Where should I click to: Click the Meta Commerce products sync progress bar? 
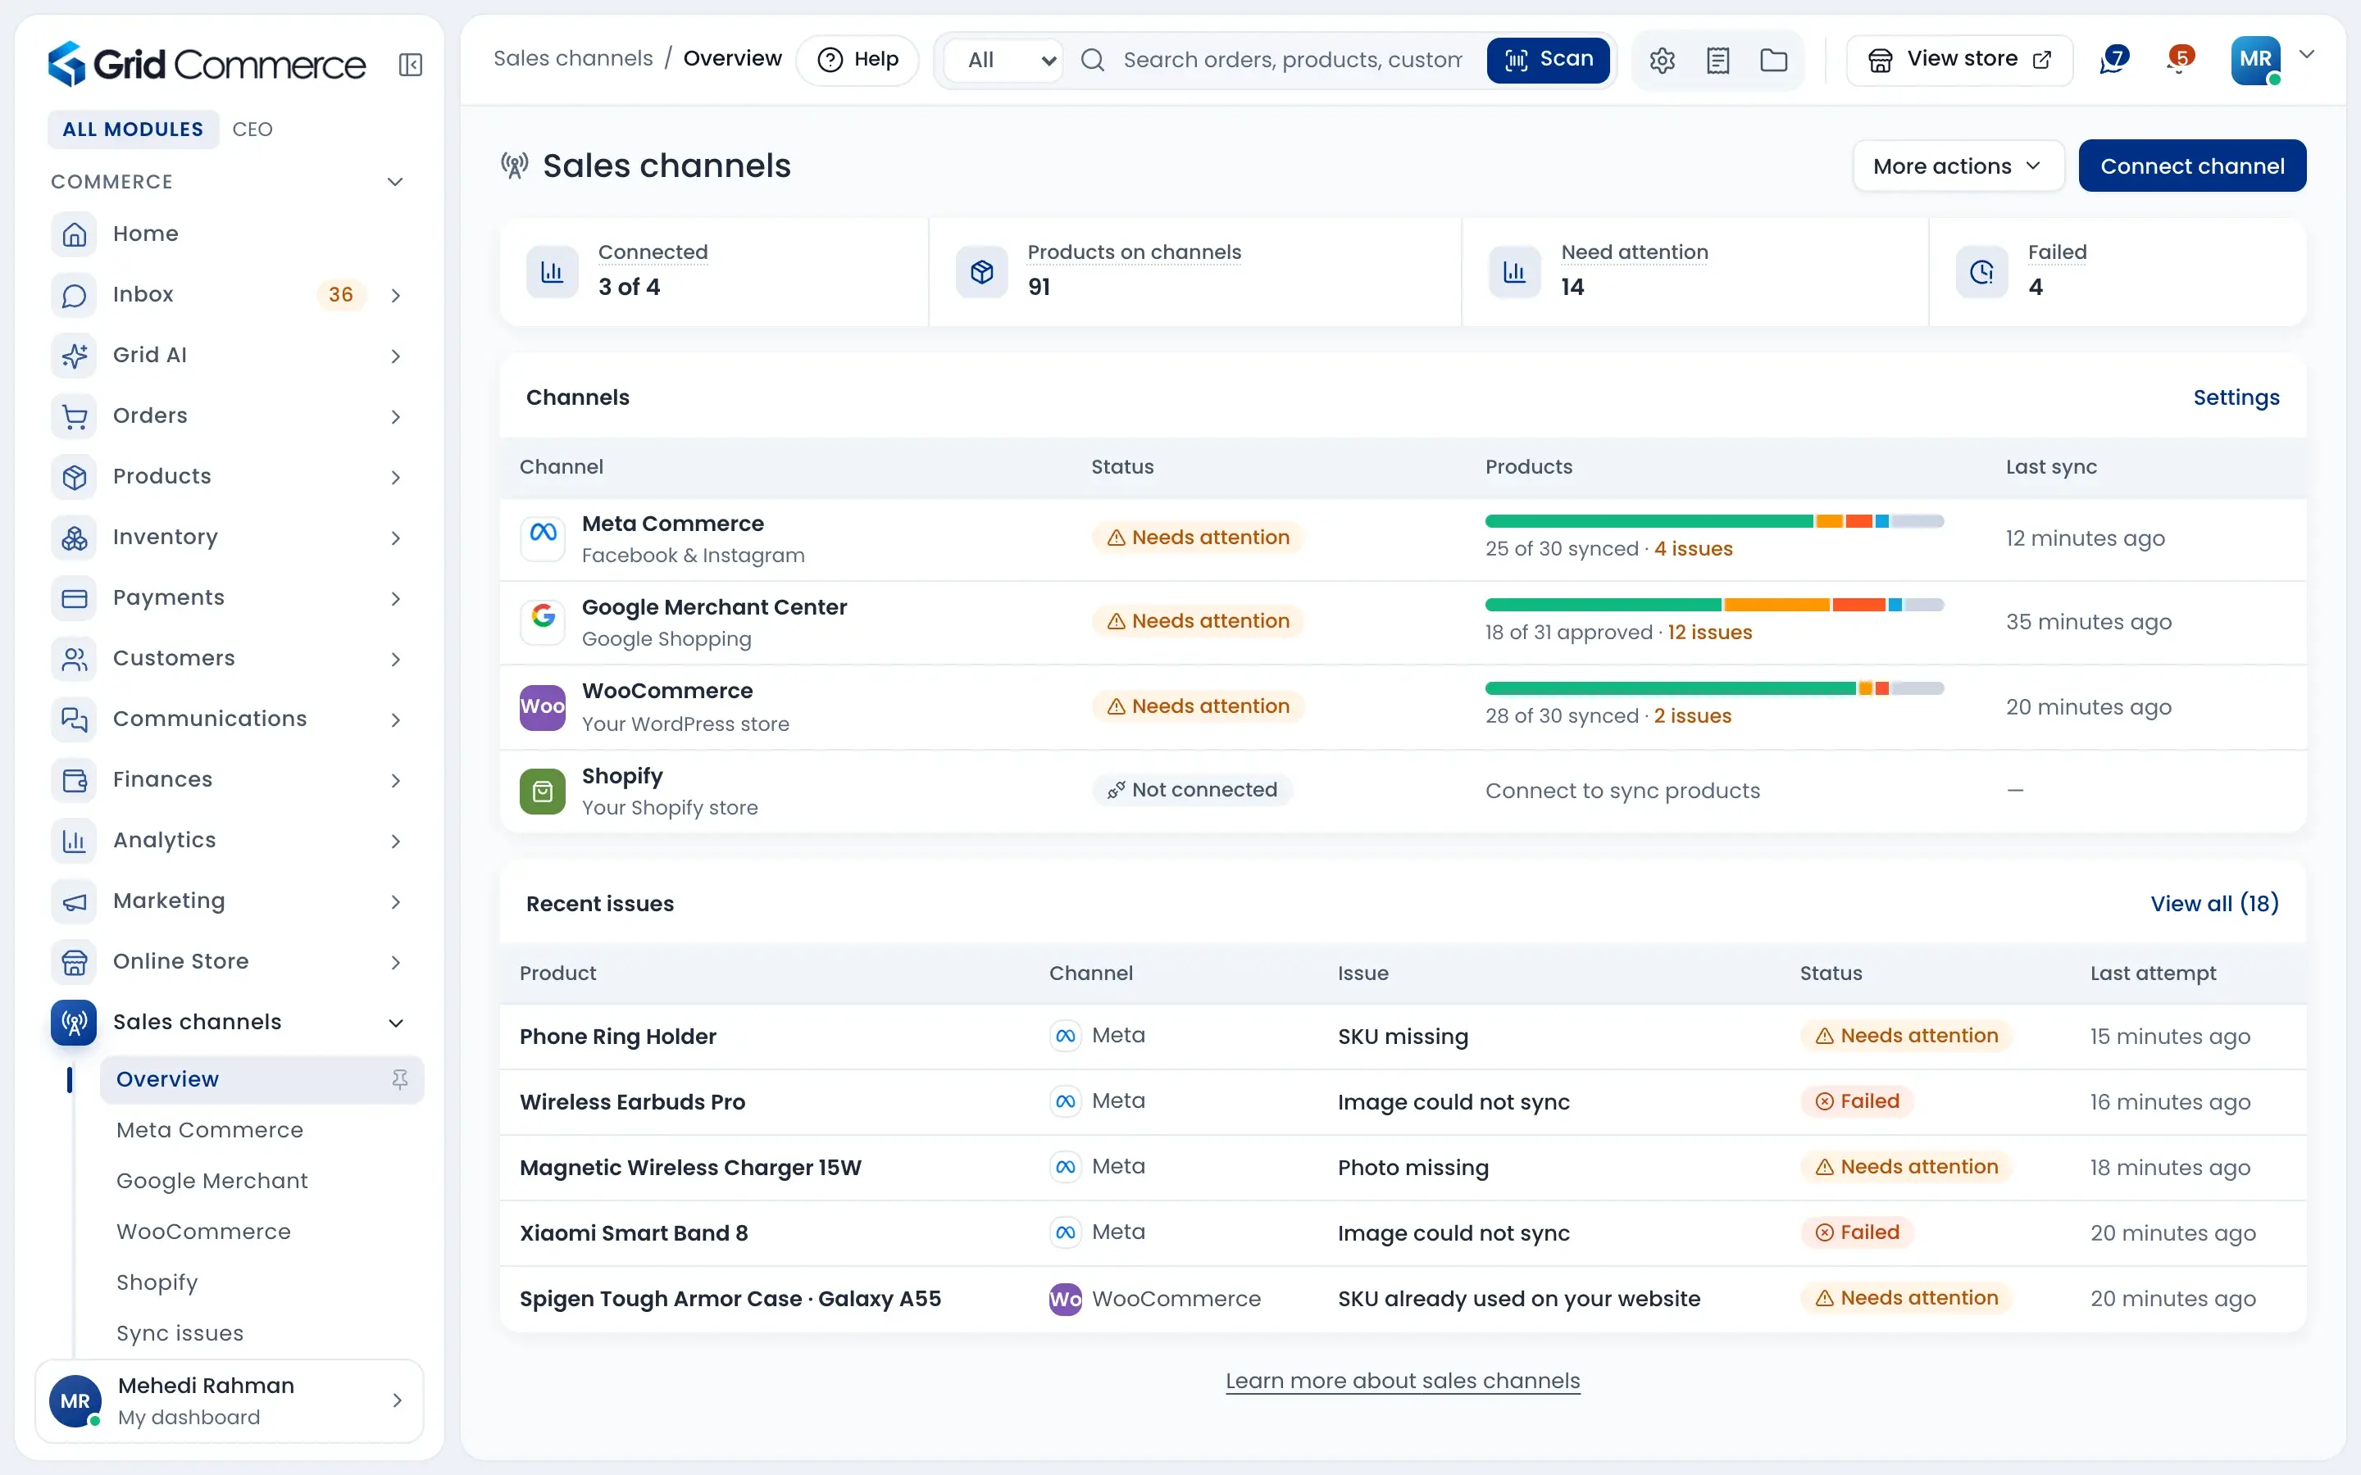pos(1714,521)
